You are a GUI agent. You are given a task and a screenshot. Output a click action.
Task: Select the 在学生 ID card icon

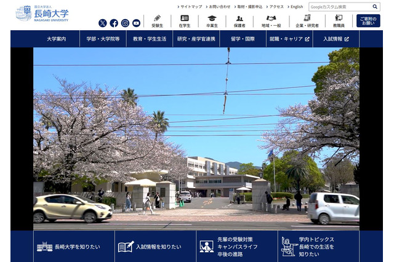[x=184, y=18]
